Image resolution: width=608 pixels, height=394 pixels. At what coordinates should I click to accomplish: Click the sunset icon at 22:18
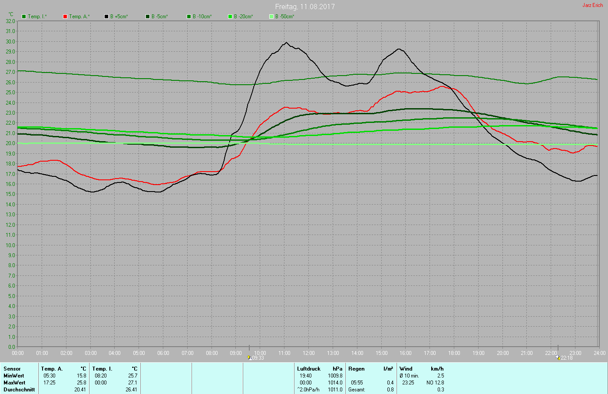click(558, 358)
